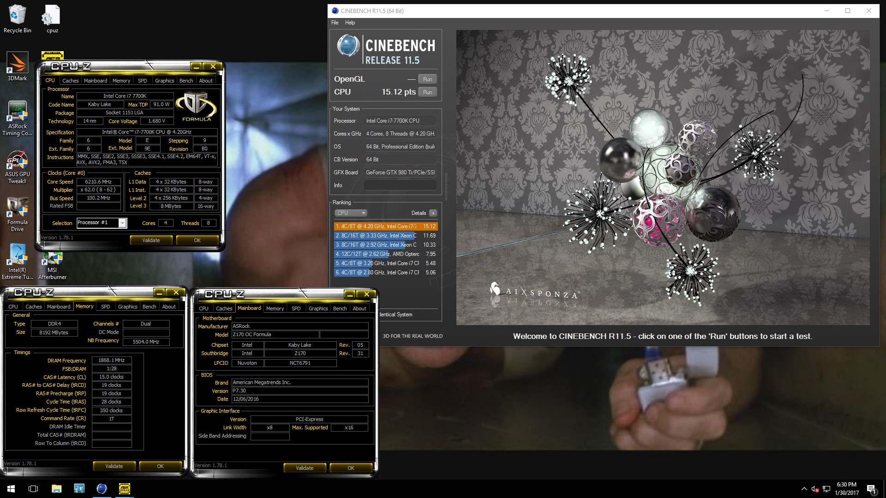Open Graphics tab in top CPU-Z window
Viewport: 886px width, 498px height.
(x=165, y=81)
